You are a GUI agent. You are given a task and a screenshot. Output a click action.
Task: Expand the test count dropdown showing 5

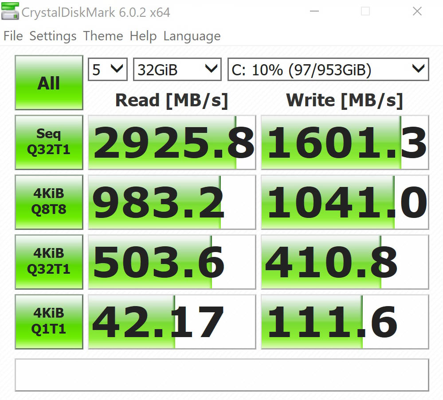[x=108, y=70]
